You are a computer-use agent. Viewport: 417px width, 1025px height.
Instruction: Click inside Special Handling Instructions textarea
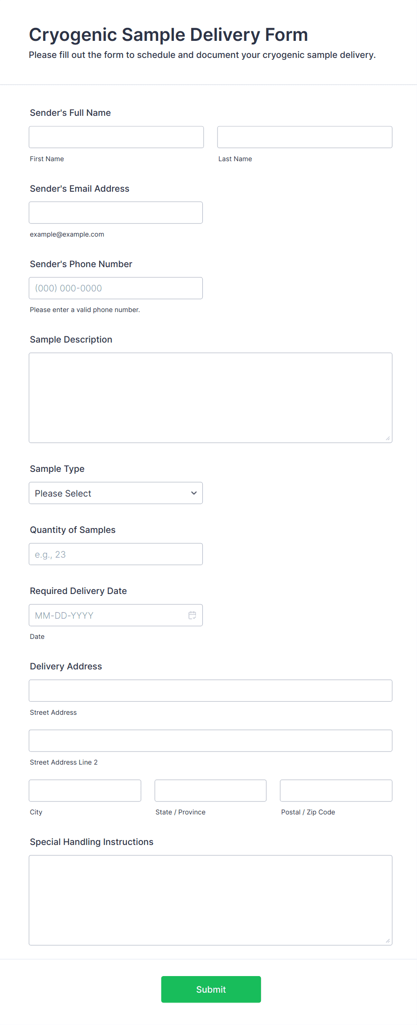(x=210, y=900)
